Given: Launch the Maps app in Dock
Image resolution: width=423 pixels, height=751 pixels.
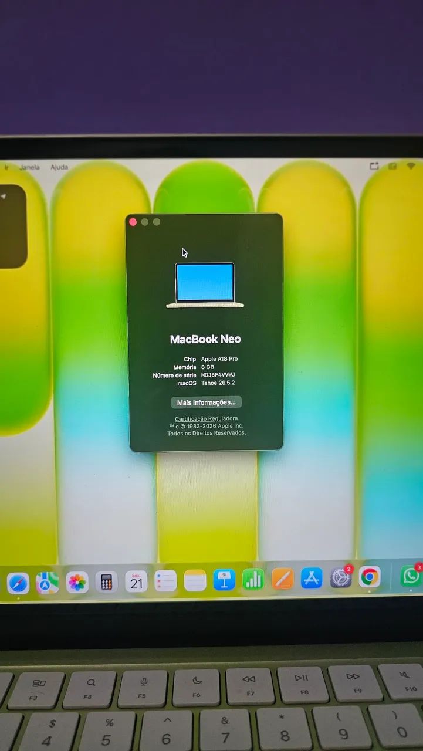Looking at the screenshot, I should (x=48, y=583).
